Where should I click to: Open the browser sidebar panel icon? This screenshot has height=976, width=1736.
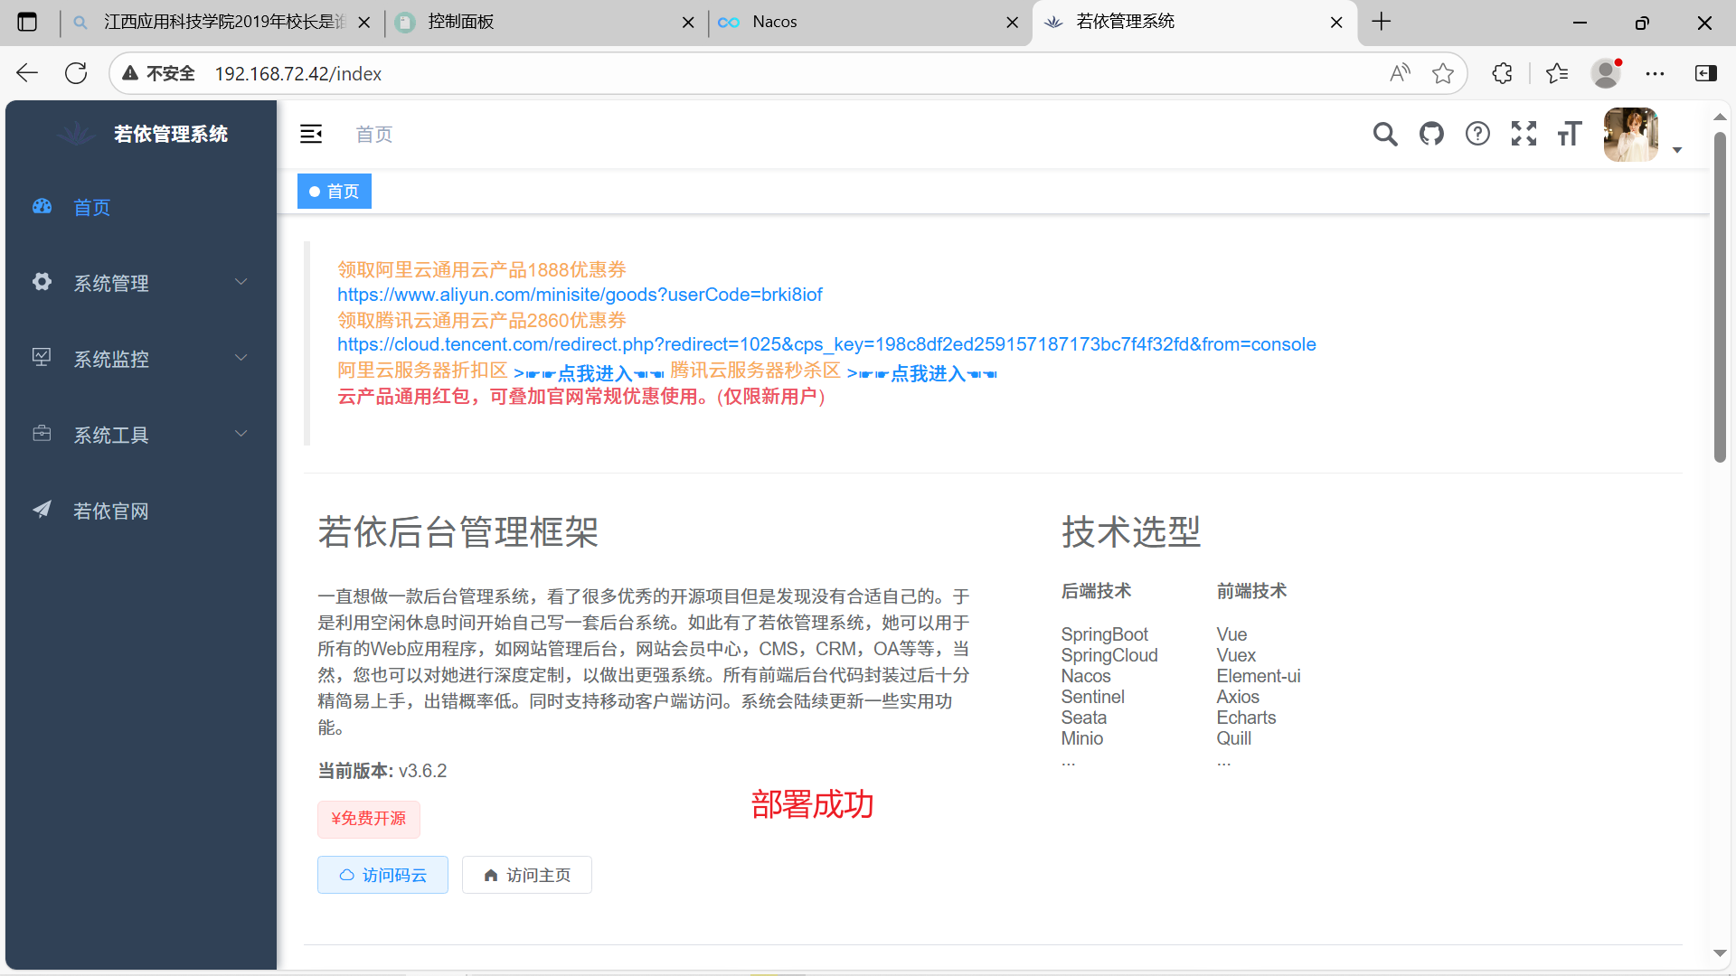click(x=1706, y=73)
